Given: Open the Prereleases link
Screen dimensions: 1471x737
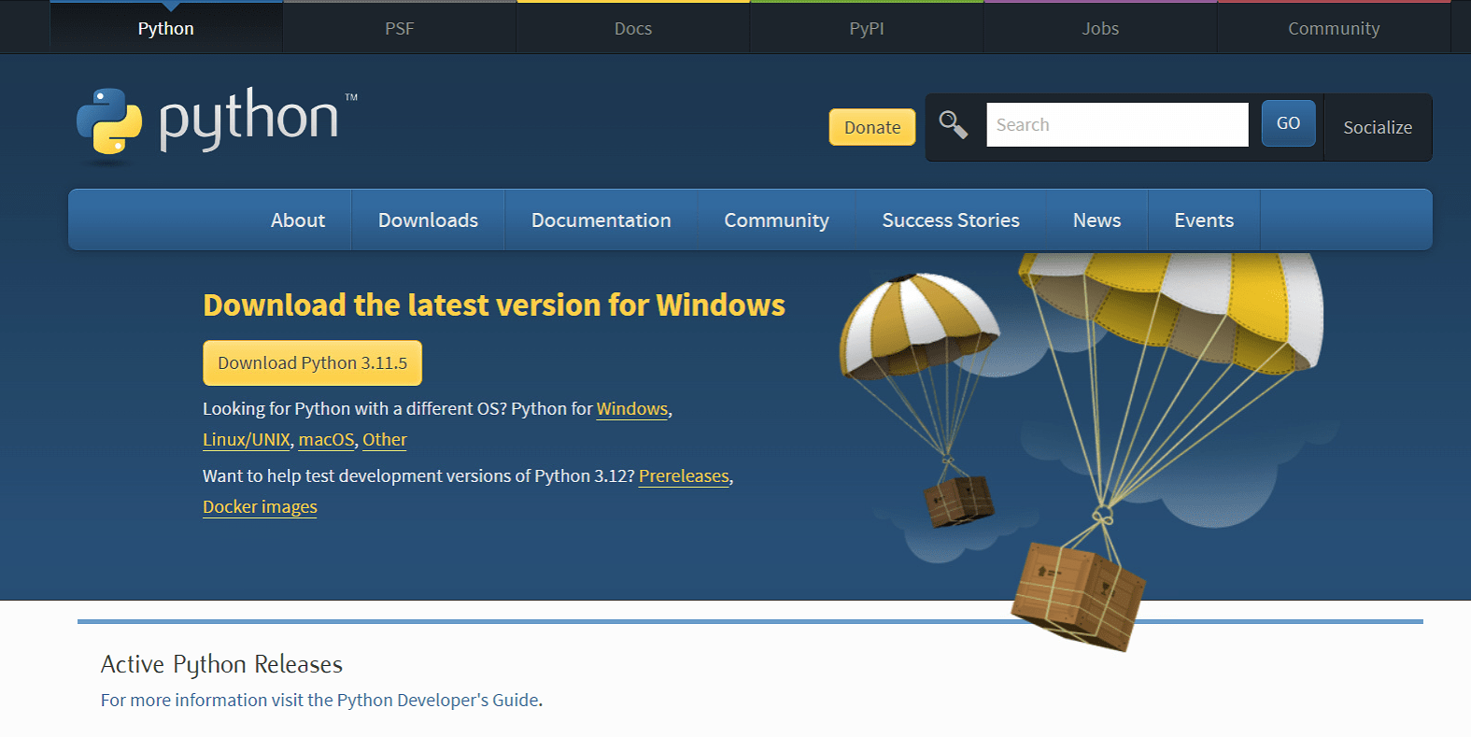Looking at the screenshot, I should 684,476.
